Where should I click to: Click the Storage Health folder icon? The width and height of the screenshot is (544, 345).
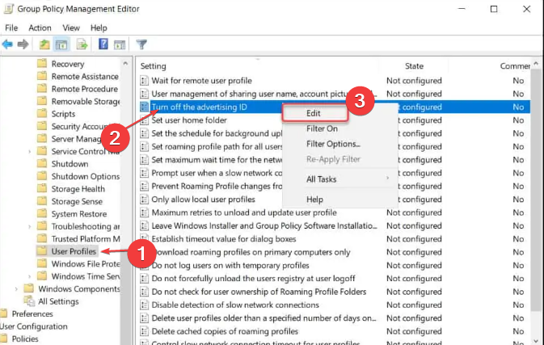tap(42, 188)
